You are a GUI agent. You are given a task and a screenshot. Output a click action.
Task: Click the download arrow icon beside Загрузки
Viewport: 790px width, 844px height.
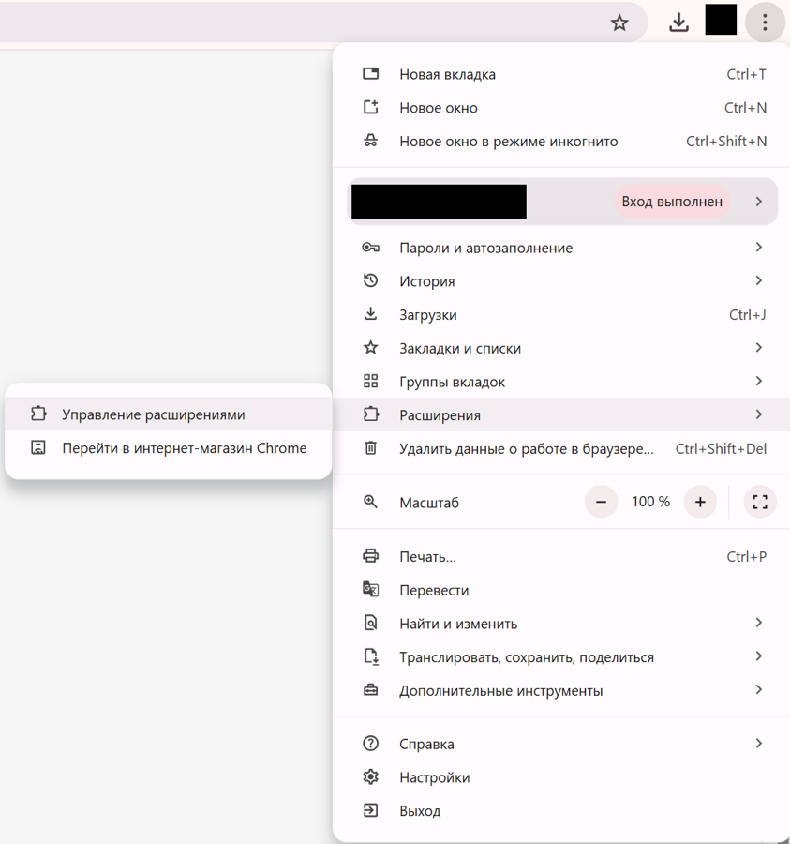pyautogui.click(x=370, y=314)
